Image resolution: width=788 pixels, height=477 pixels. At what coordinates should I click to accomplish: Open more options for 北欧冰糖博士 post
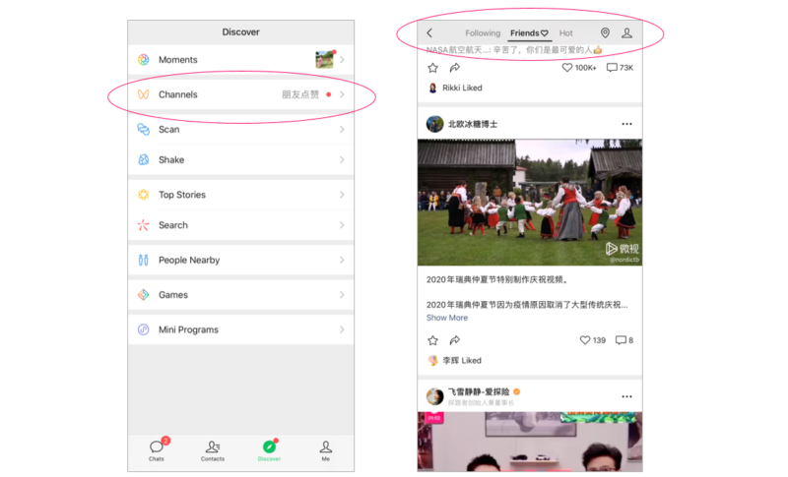tap(626, 124)
